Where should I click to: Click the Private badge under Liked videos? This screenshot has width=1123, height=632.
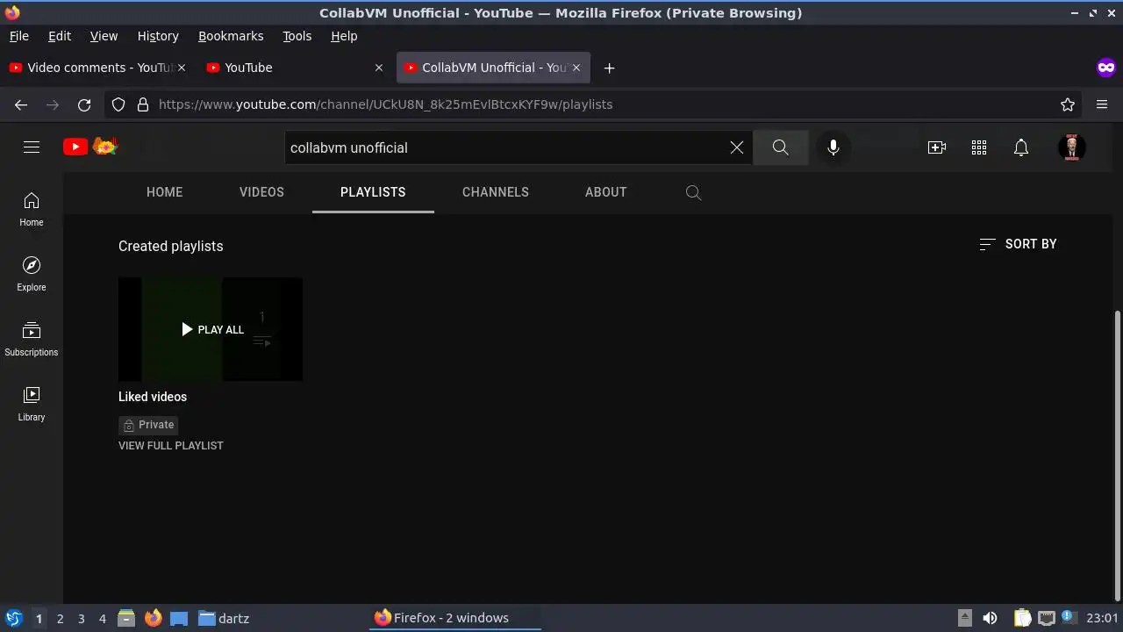click(148, 425)
